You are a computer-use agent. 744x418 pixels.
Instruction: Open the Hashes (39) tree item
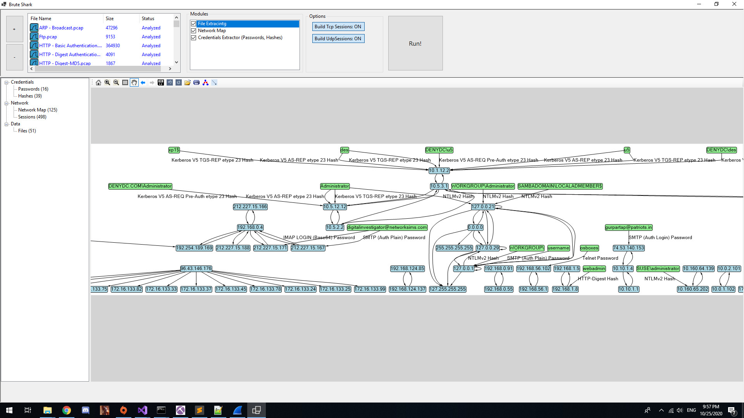pos(30,96)
